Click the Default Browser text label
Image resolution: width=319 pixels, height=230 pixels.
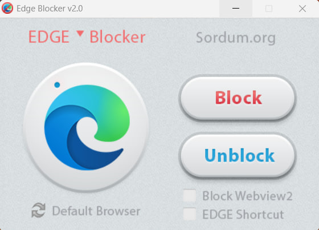(96, 211)
